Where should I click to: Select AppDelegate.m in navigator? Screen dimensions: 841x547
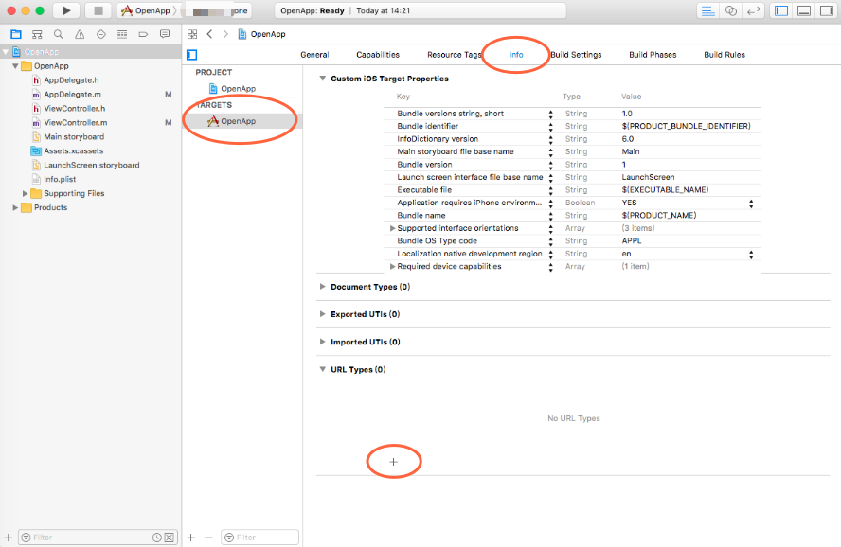click(72, 95)
